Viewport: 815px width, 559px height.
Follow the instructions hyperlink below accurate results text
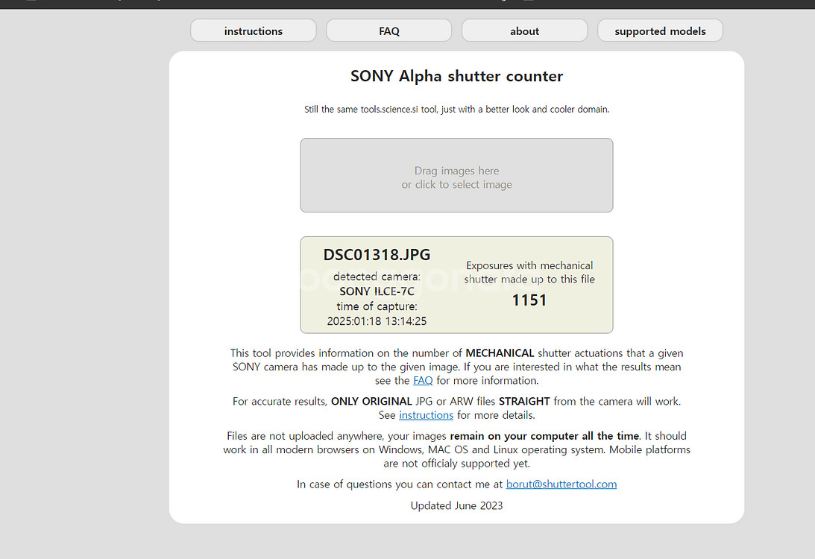pyautogui.click(x=426, y=415)
